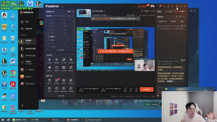This screenshot has width=217, height=122.
Task: Toggle visibility of 文本 5 source
Action: [x=65, y=30]
